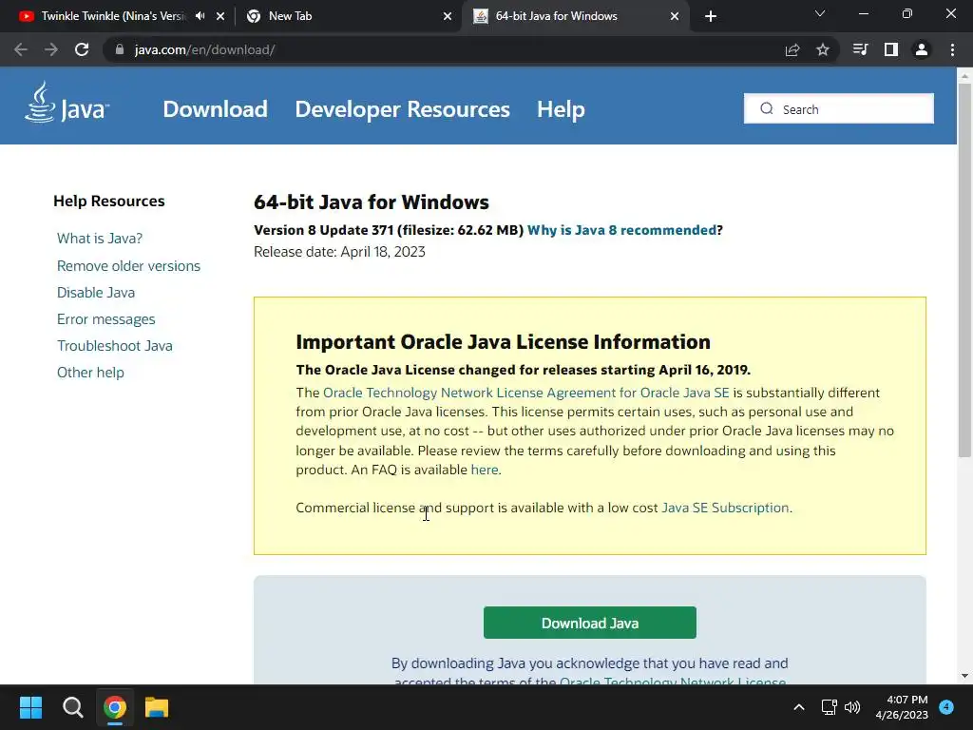This screenshot has width=973, height=730.
Task: Open the media control icon
Action: pyautogui.click(x=860, y=49)
